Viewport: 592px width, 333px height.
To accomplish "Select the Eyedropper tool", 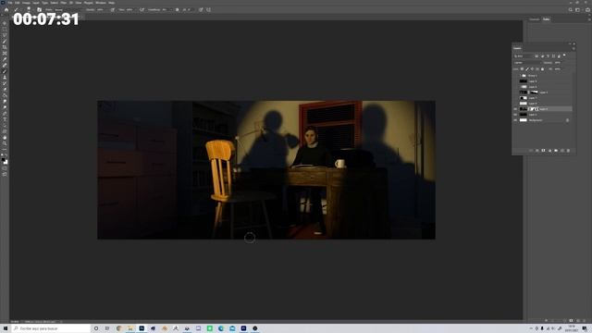I will 5,59.
